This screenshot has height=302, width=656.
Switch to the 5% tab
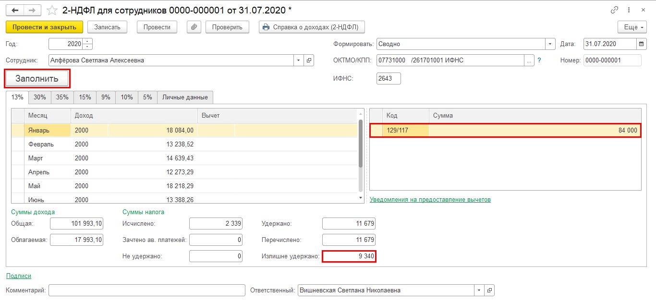[147, 97]
